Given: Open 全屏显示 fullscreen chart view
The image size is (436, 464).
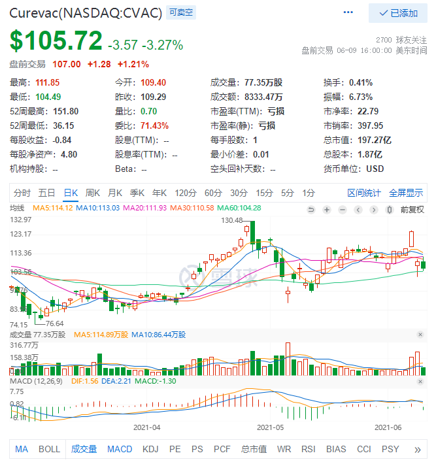Looking at the screenshot, I should pyautogui.click(x=406, y=193).
